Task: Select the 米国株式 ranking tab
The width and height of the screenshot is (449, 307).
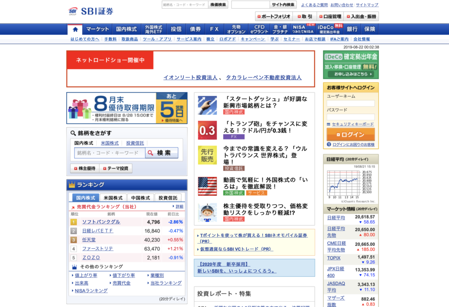Action: (113, 198)
